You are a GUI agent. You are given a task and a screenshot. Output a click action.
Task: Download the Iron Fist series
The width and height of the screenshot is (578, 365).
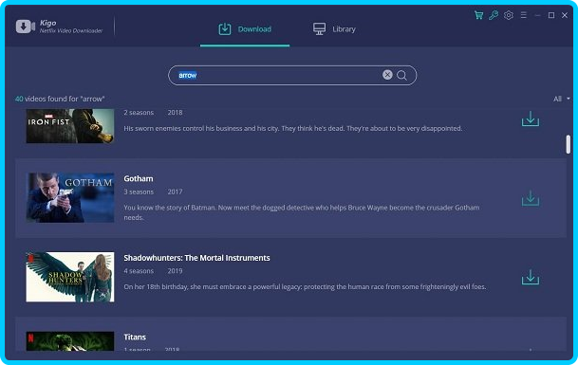(531, 119)
